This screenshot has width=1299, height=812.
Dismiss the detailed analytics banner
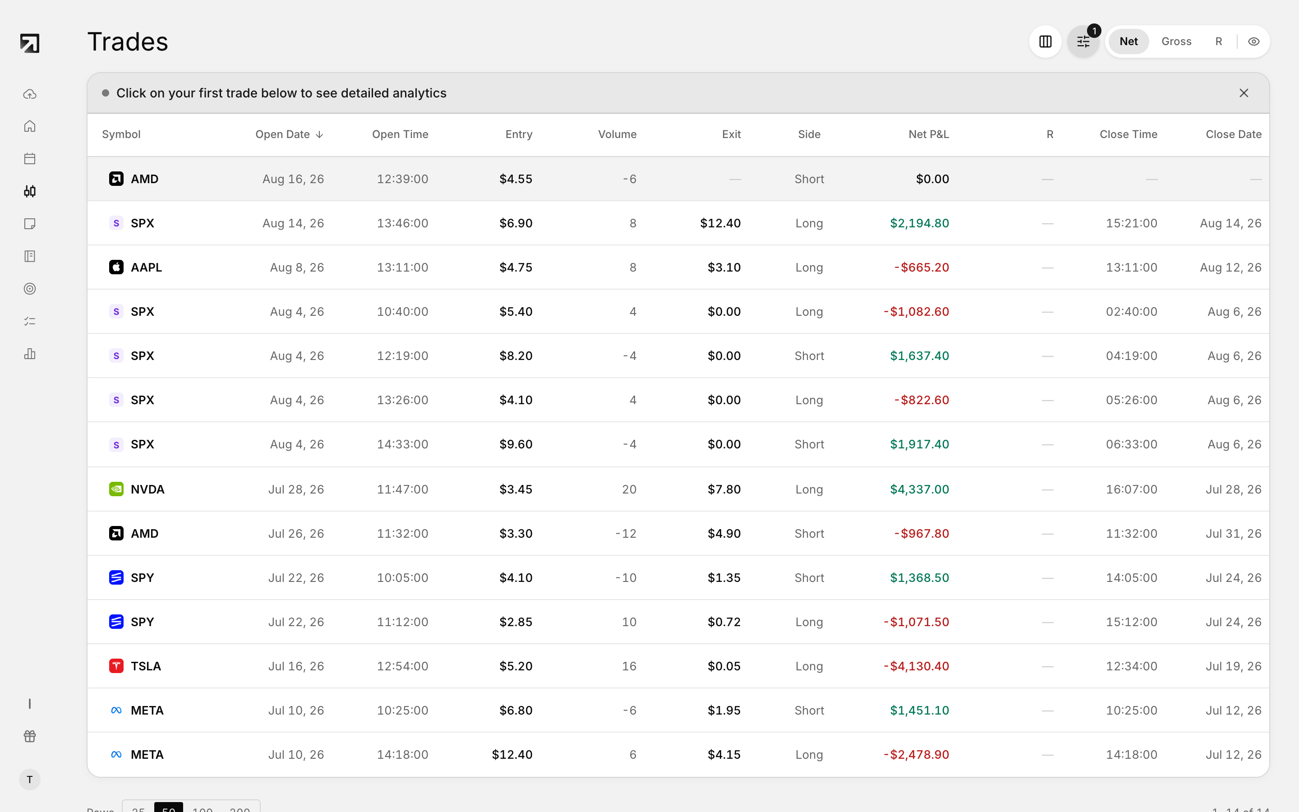tap(1244, 93)
